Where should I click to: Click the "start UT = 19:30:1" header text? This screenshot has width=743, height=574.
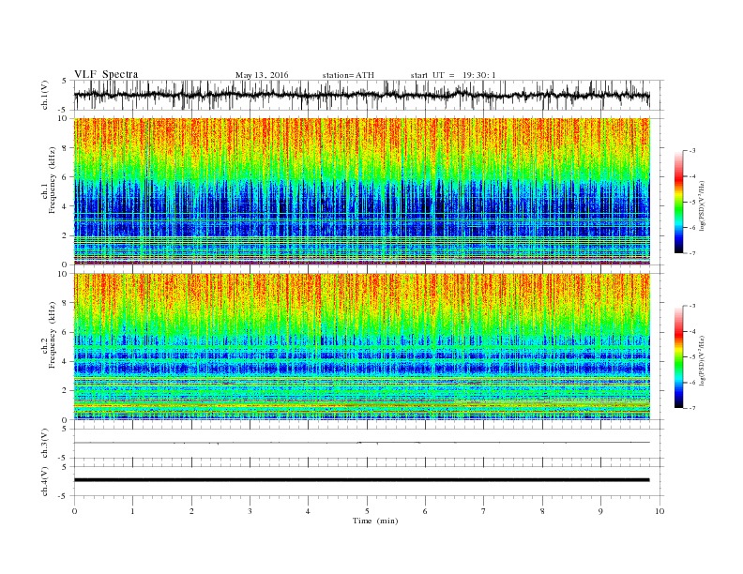tap(453, 75)
